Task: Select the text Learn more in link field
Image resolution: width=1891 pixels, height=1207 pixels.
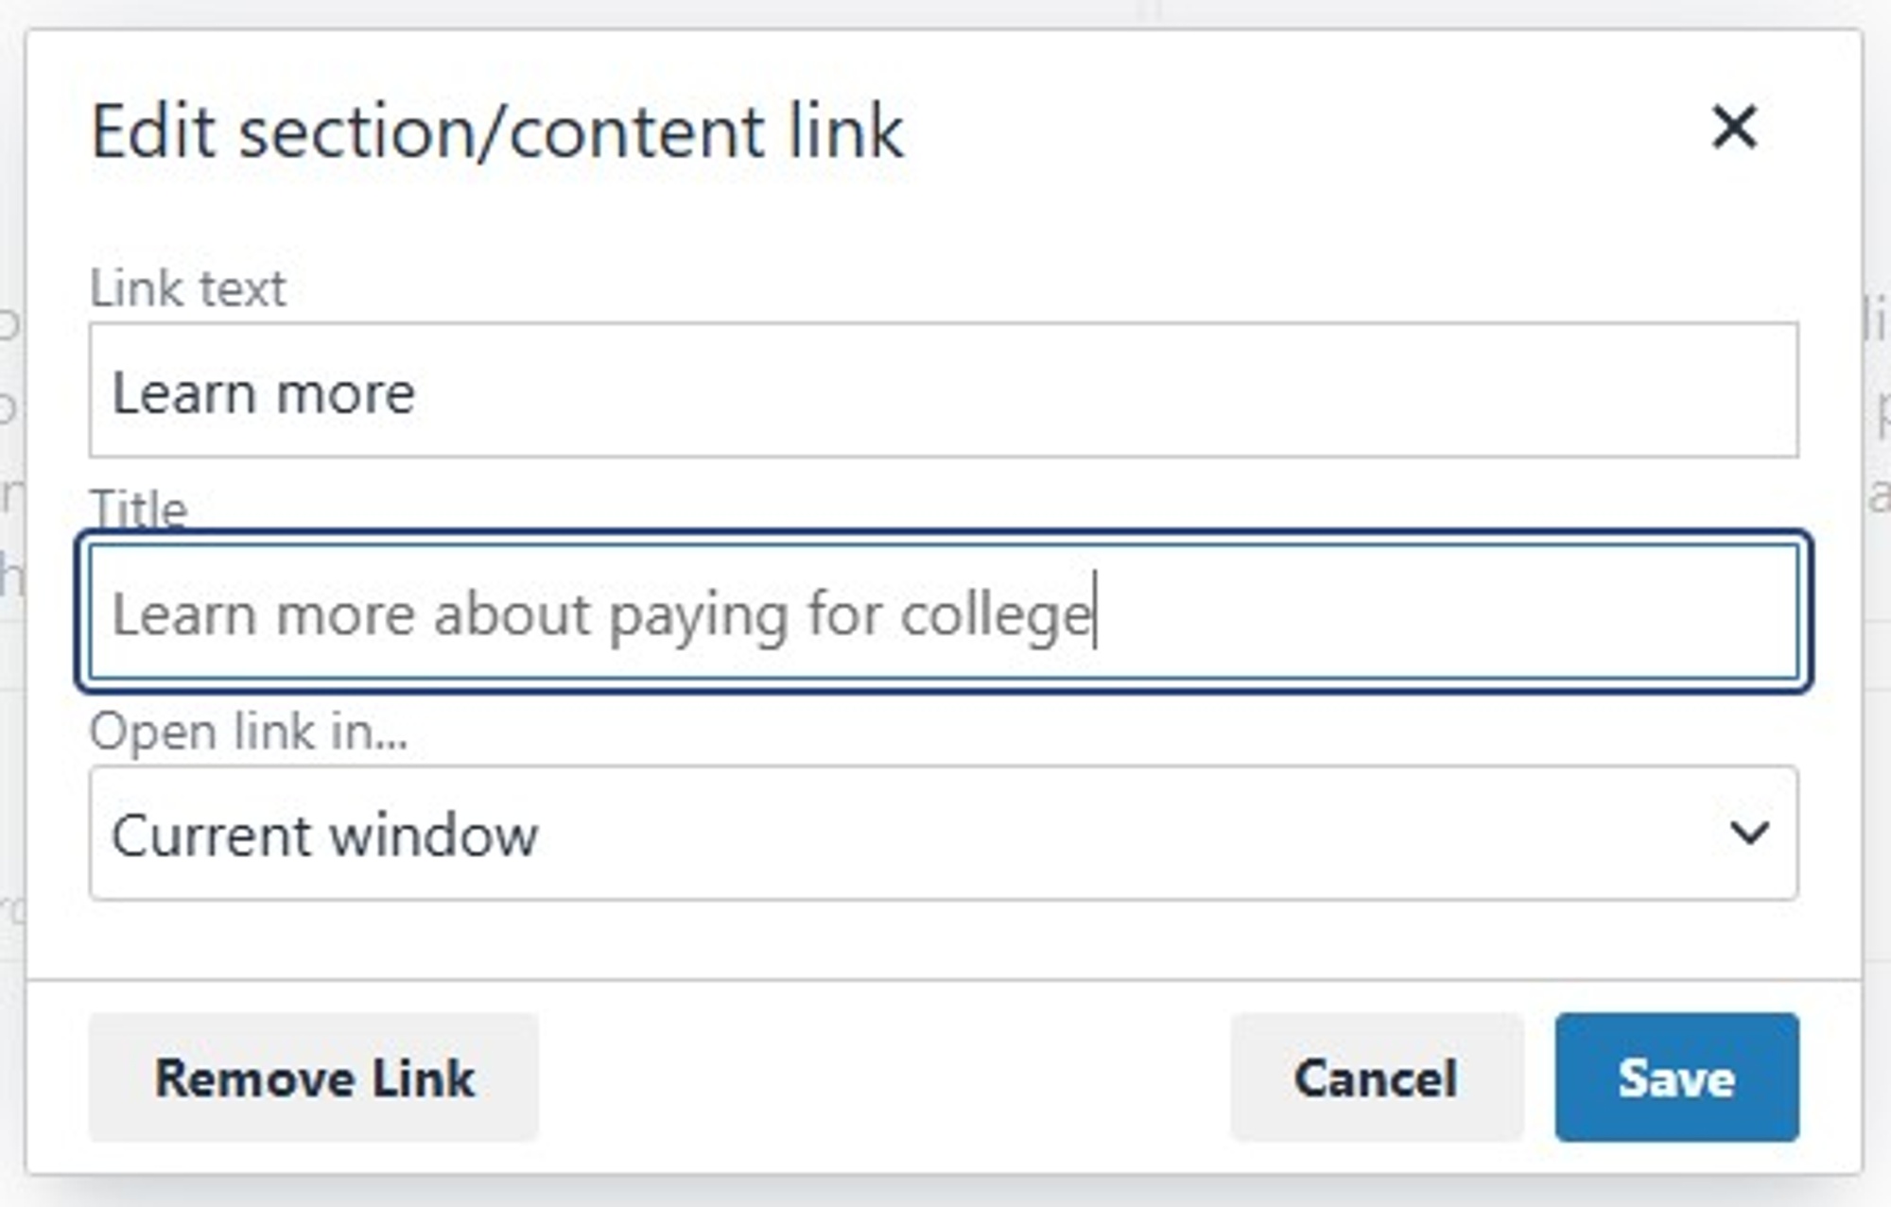Action: coord(261,394)
